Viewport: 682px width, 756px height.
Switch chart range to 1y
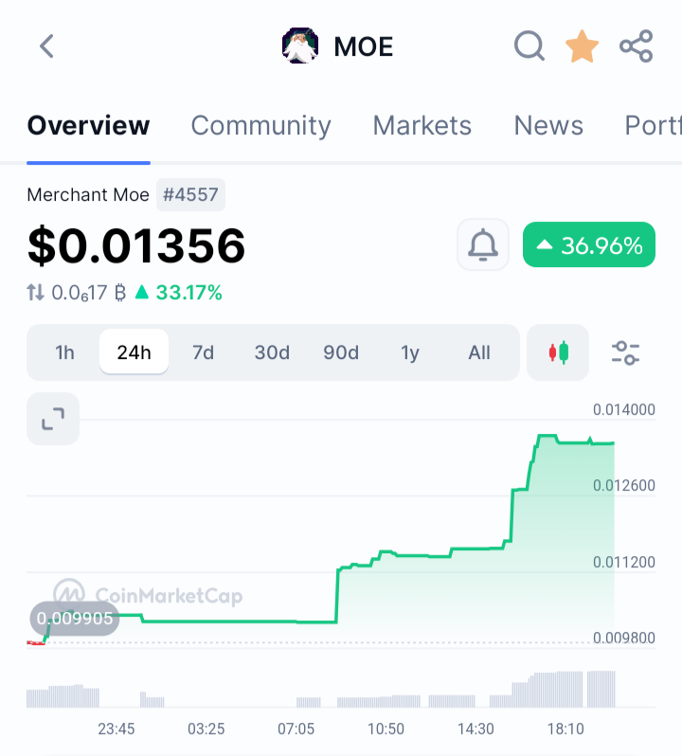[410, 352]
